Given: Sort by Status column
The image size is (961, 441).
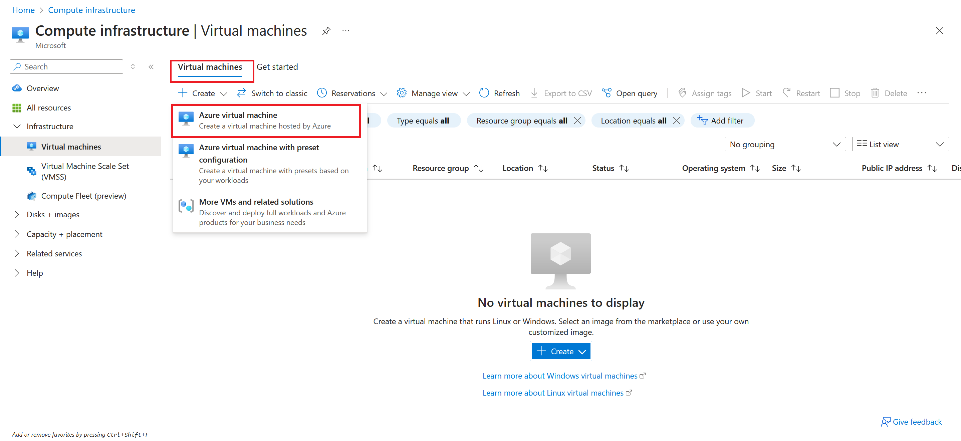Looking at the screenshot, I should coord(610,169).
